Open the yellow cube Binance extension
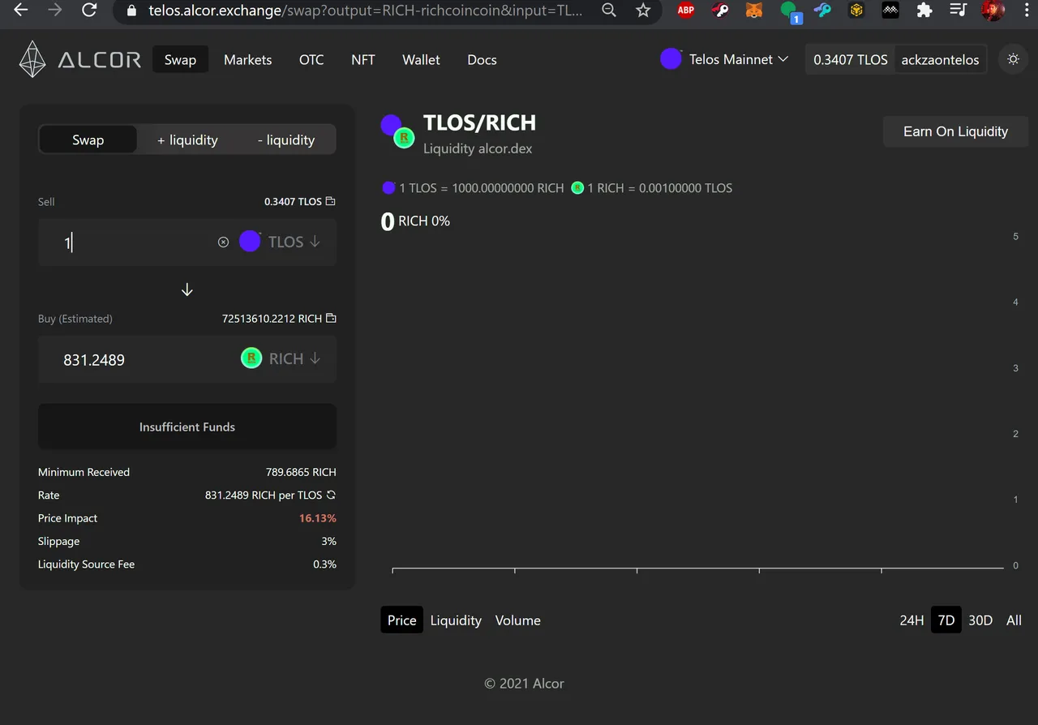 856,11
